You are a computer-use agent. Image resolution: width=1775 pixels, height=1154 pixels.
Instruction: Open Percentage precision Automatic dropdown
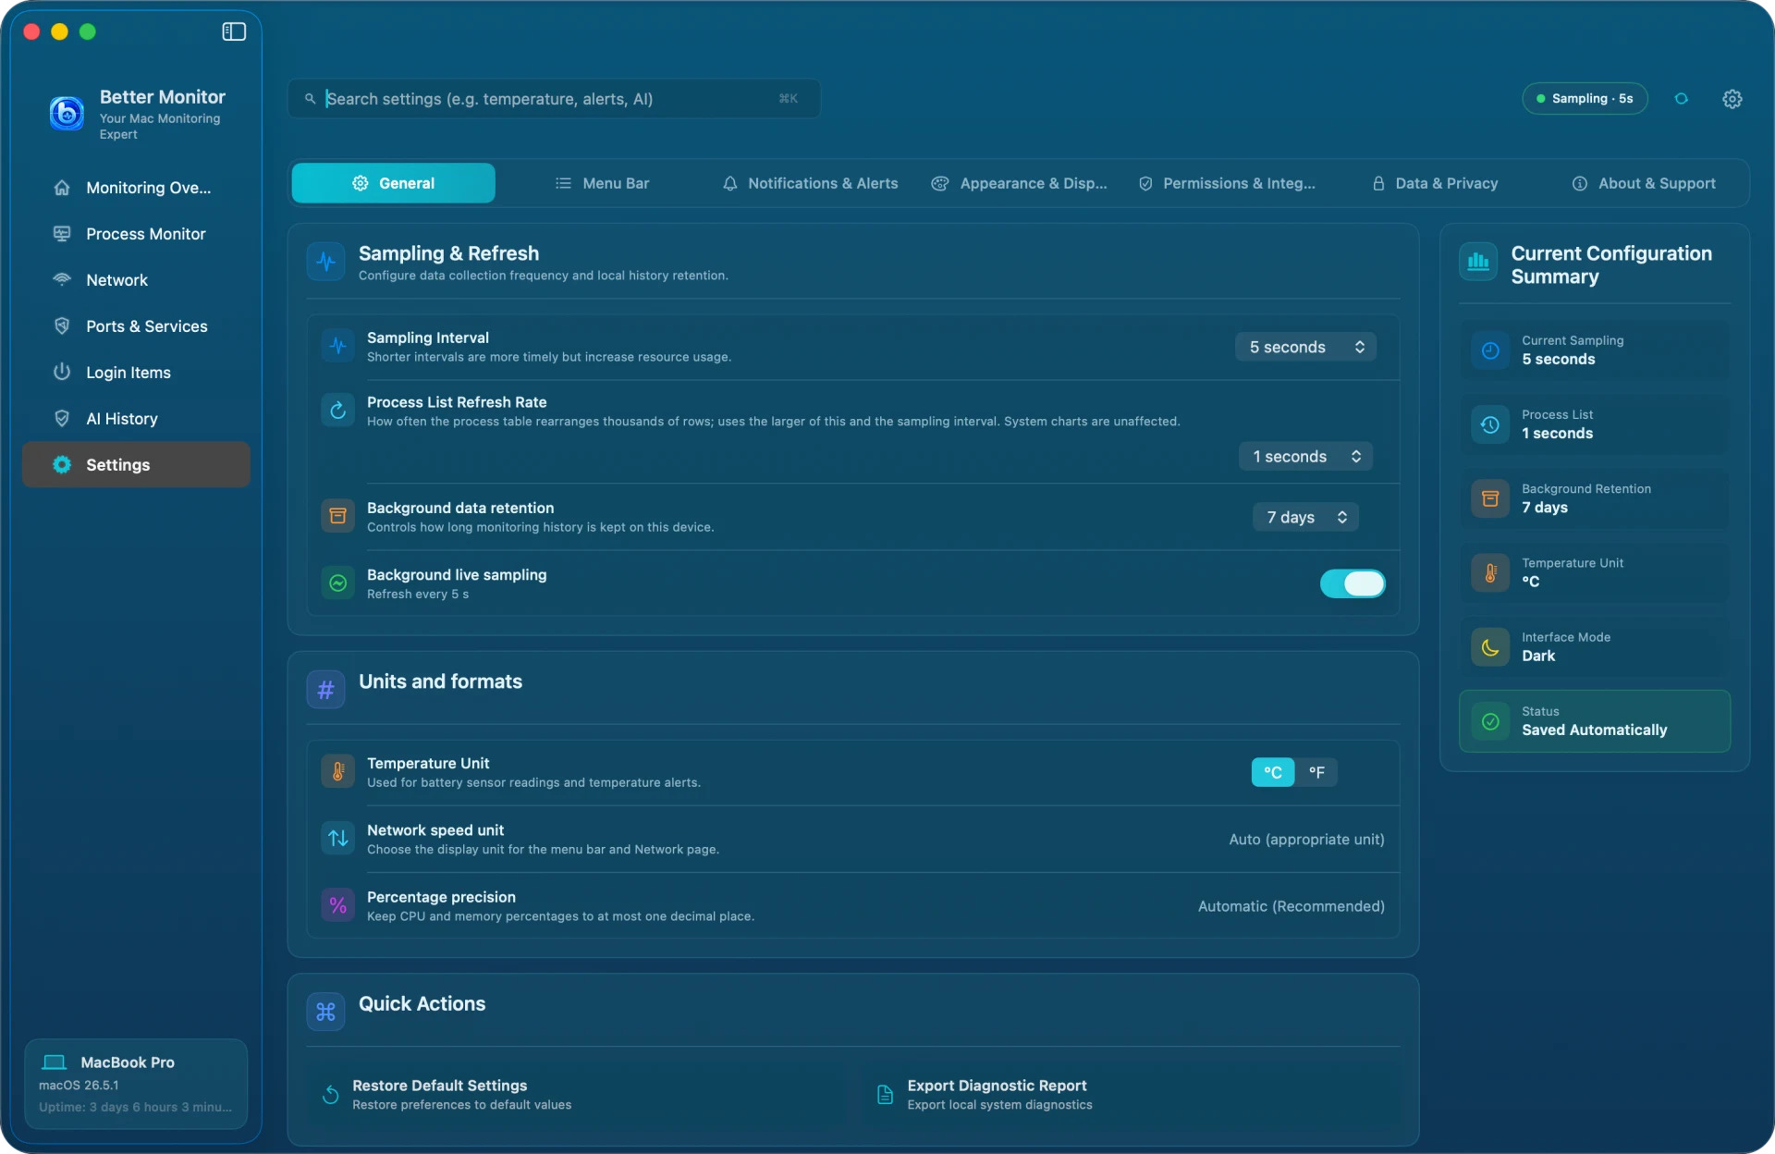coord(1291,906)
